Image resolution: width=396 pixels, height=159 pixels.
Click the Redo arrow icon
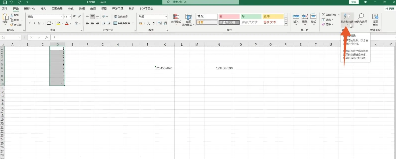tap(19, 2)
